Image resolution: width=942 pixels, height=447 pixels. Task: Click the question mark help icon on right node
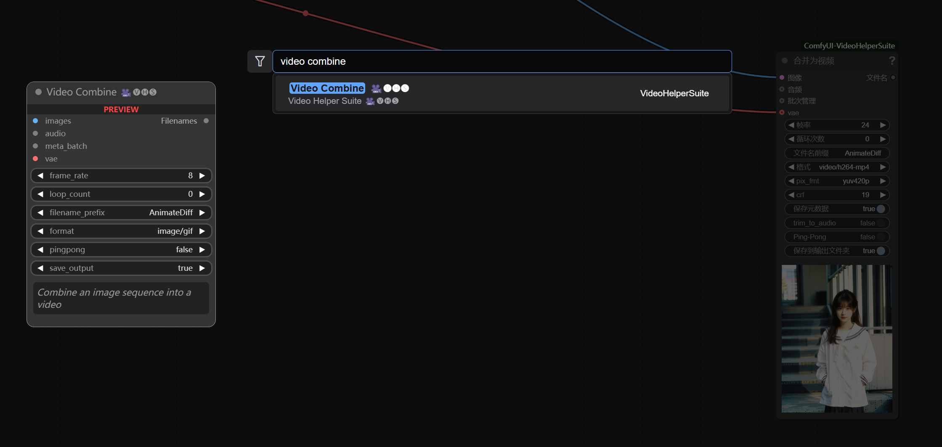[892, 61]
